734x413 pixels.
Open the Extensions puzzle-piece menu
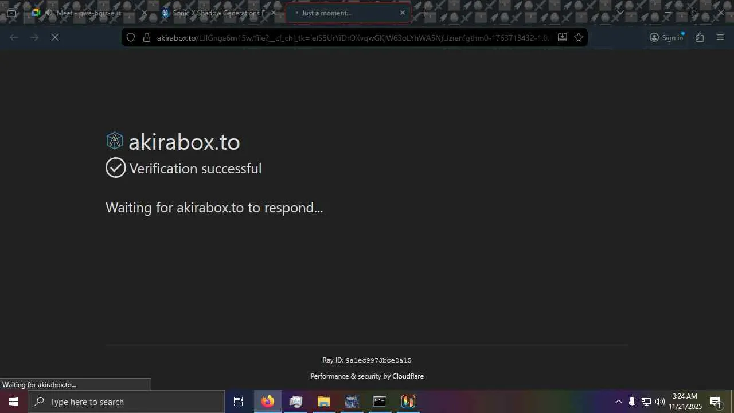coord(700,37)
